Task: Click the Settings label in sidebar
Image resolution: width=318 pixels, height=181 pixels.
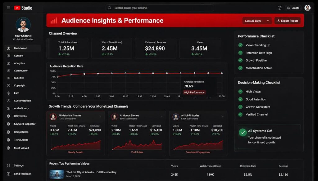Action: [19, 166]
